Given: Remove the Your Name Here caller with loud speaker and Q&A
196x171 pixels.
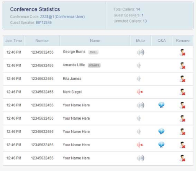Looking at the screenshot, I should tap(182, 105).
